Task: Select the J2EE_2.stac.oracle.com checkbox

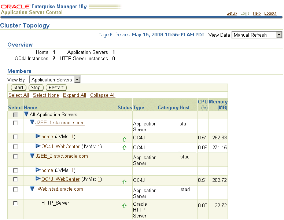Action: coord(16,157)
